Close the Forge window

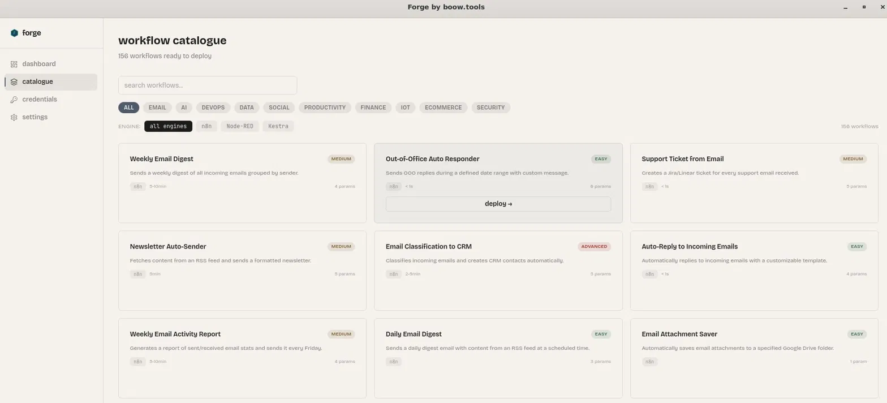pos(882,7)
